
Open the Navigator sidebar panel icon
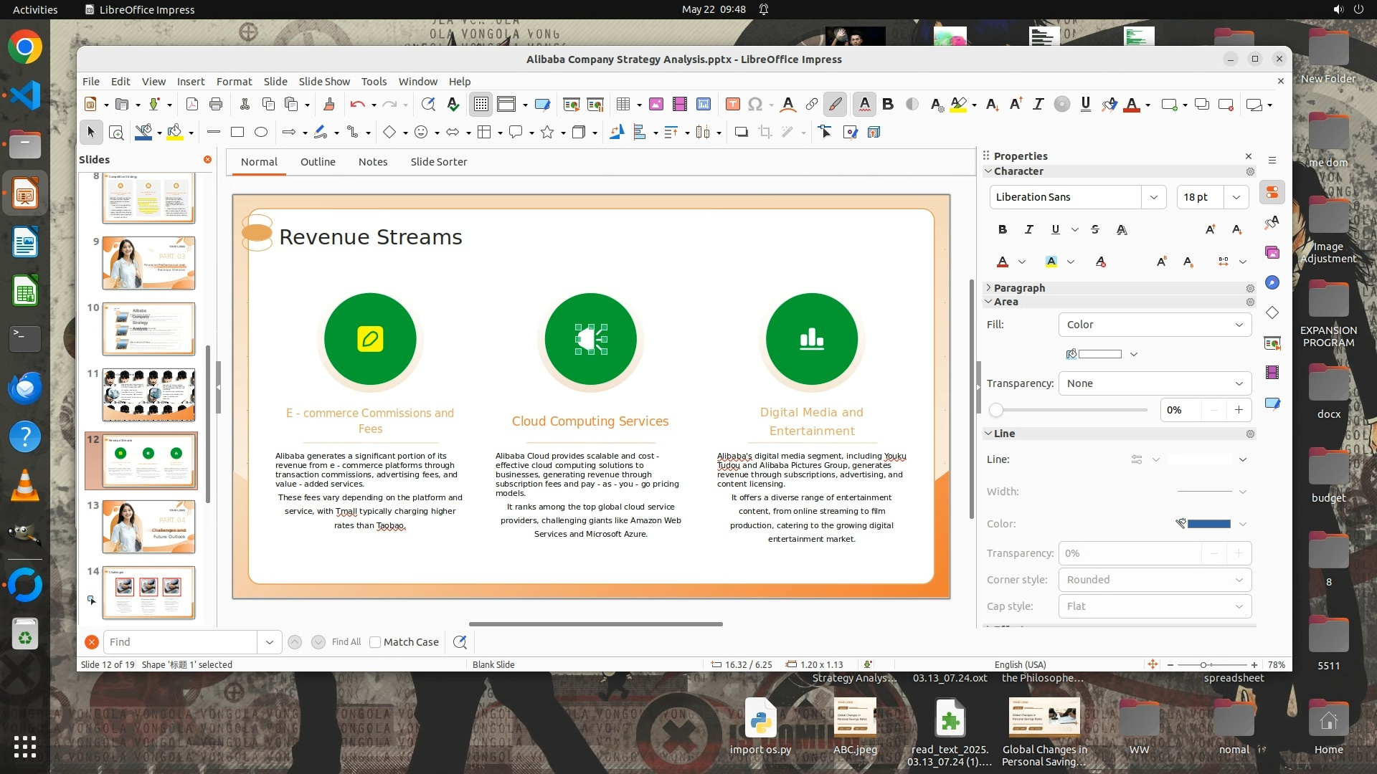(1272, 282)
